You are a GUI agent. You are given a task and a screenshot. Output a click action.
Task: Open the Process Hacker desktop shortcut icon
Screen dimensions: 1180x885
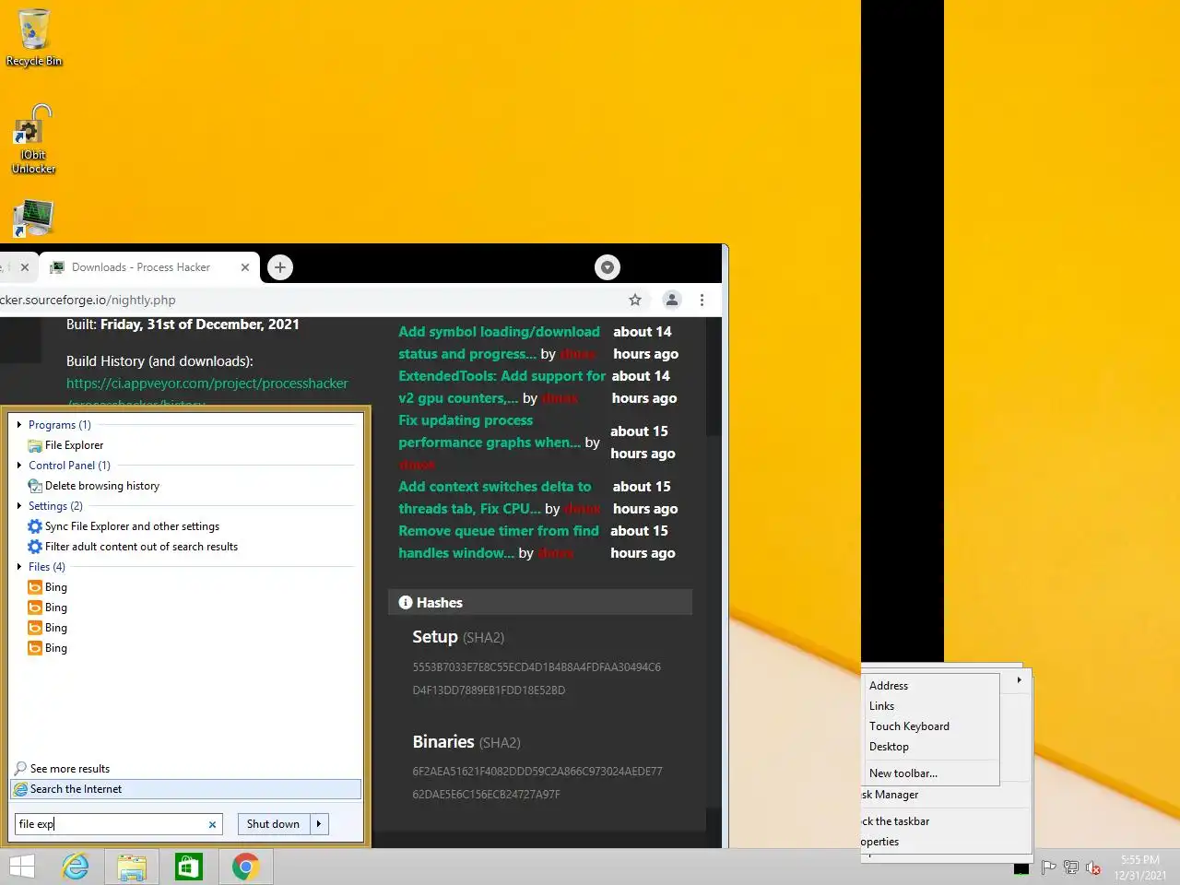pos(34,218)
